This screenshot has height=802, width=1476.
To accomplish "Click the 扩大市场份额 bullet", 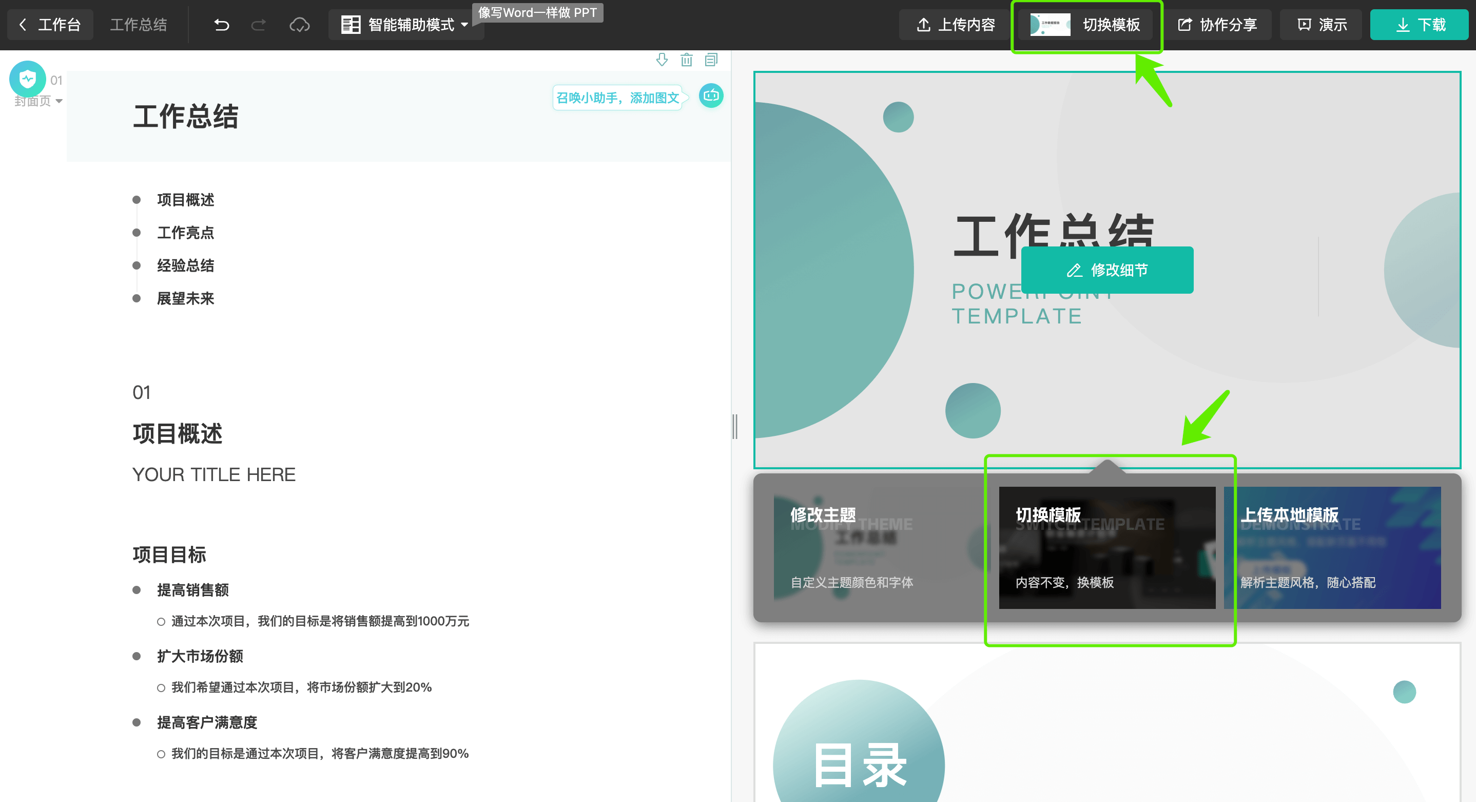I will (x=200, y=656).
